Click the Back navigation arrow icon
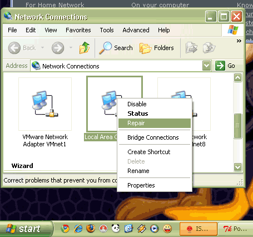Image resolution: width=253 pixels, height=237 pixels. [x=14, y=48]
